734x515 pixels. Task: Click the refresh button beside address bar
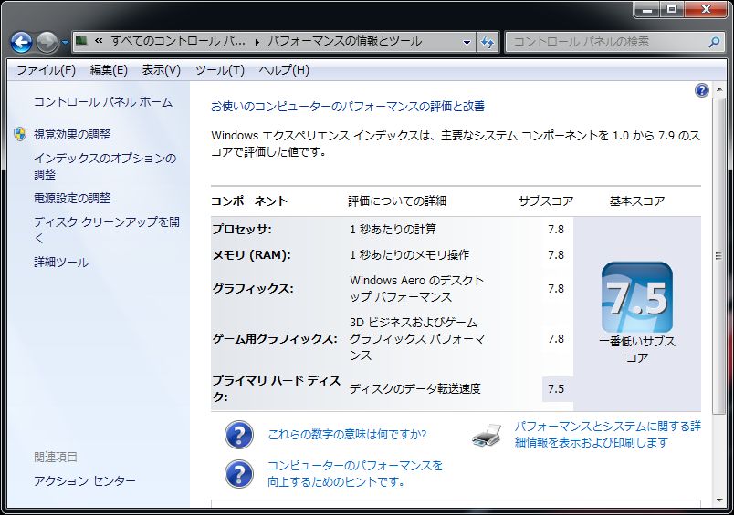[488, 42]
